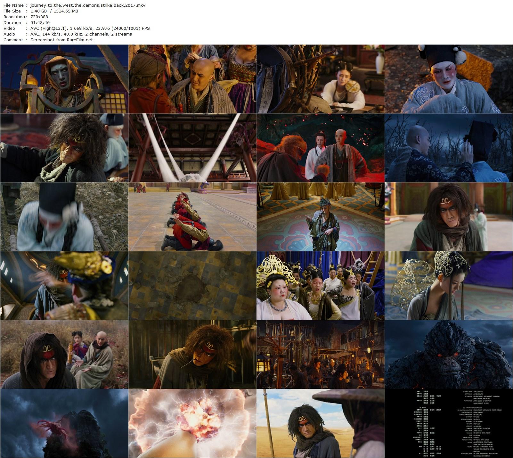Select the end credits text thumbnail
The image size is (513, 458).
pos(449,423)
